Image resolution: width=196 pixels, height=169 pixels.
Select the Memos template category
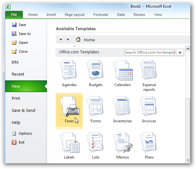(123, 146)
